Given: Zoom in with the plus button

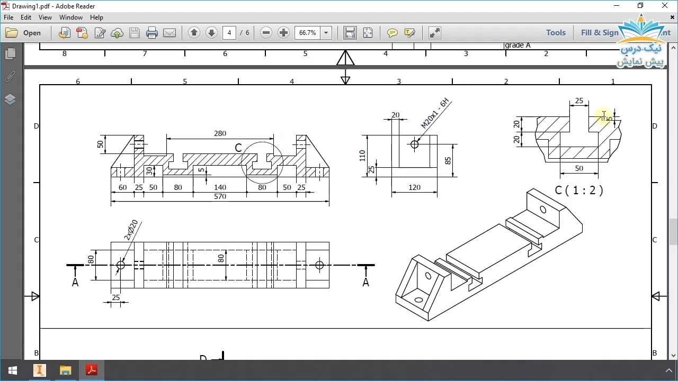Looking at the screenshot, I should (x=283, y=33).
